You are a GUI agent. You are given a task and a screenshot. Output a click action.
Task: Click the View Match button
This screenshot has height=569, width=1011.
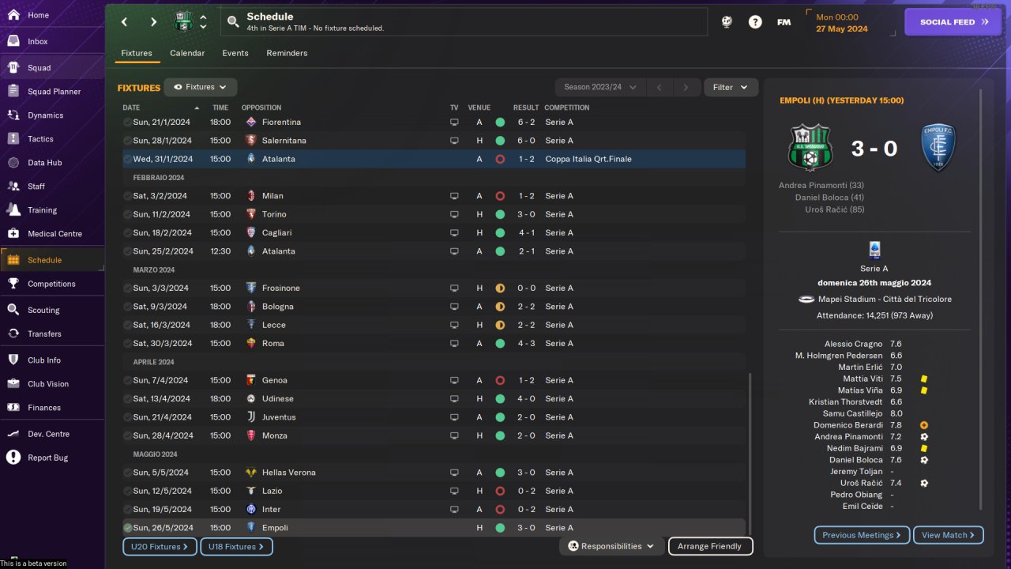pyautogui.click(x=949, y=535)
